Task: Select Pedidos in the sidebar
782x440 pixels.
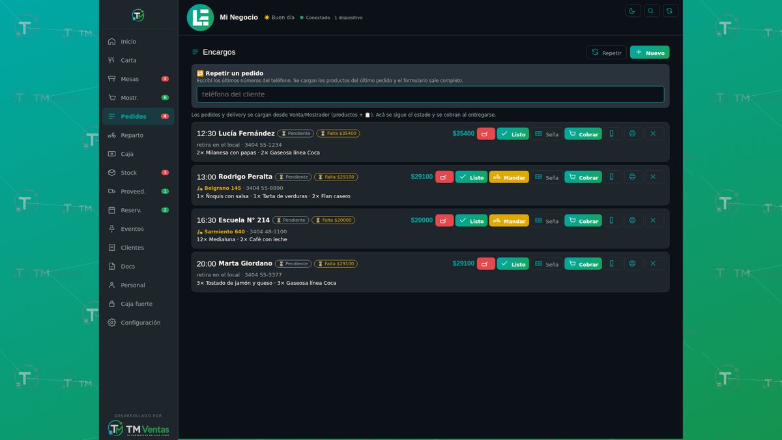Action: click(x=138, y=117)
